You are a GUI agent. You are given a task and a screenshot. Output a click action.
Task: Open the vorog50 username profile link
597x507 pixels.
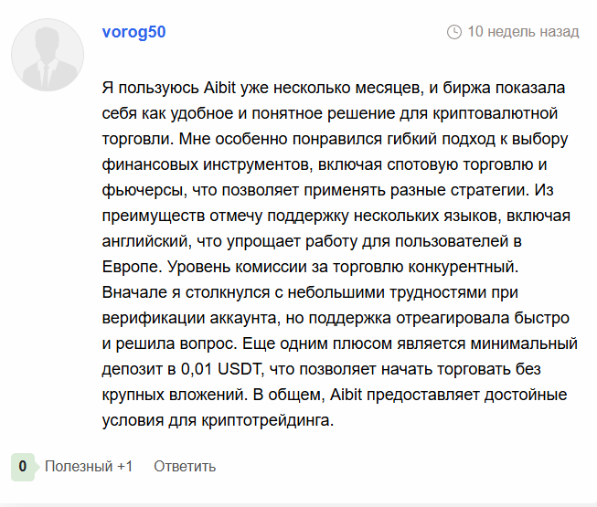(x=134, y=31)
